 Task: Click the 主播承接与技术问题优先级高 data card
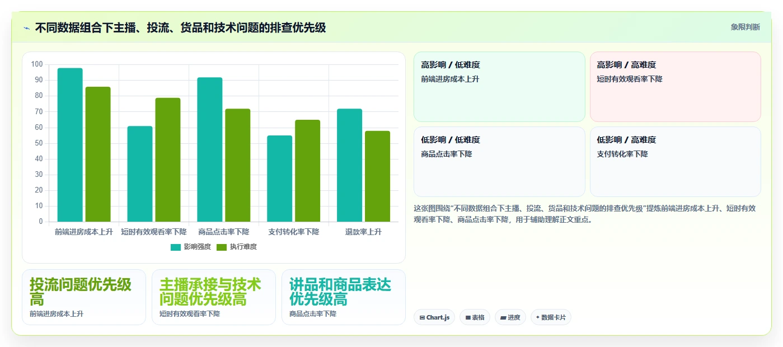click(214, 297)
